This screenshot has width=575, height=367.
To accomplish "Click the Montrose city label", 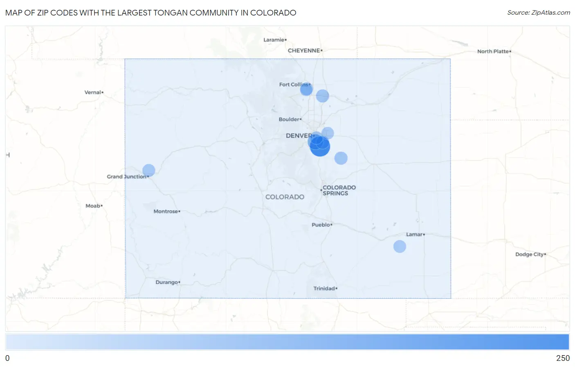I will coord(166,211).
